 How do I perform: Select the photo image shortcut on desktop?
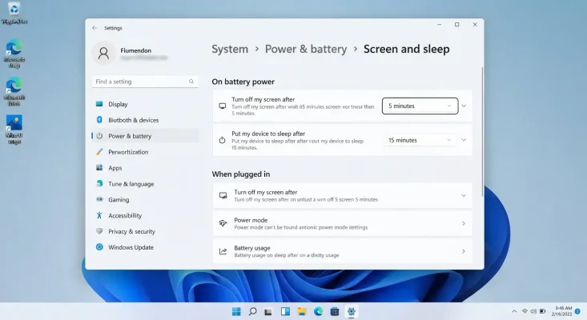(14, 130)
